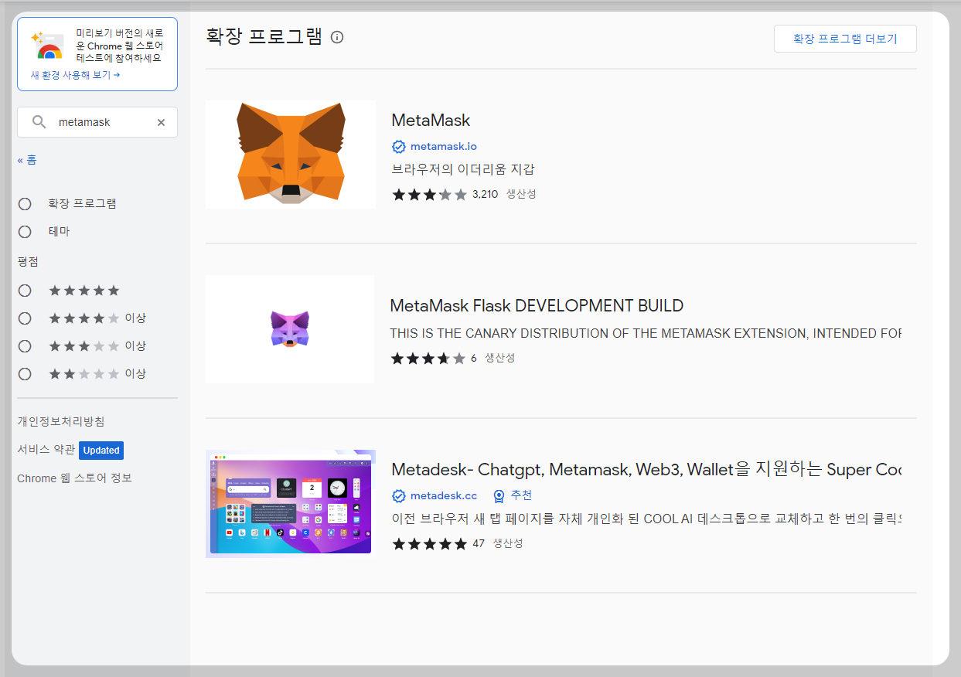Go back via « 홈 link
This screenshot has height=677, width=961.
(x=27, y=160)
